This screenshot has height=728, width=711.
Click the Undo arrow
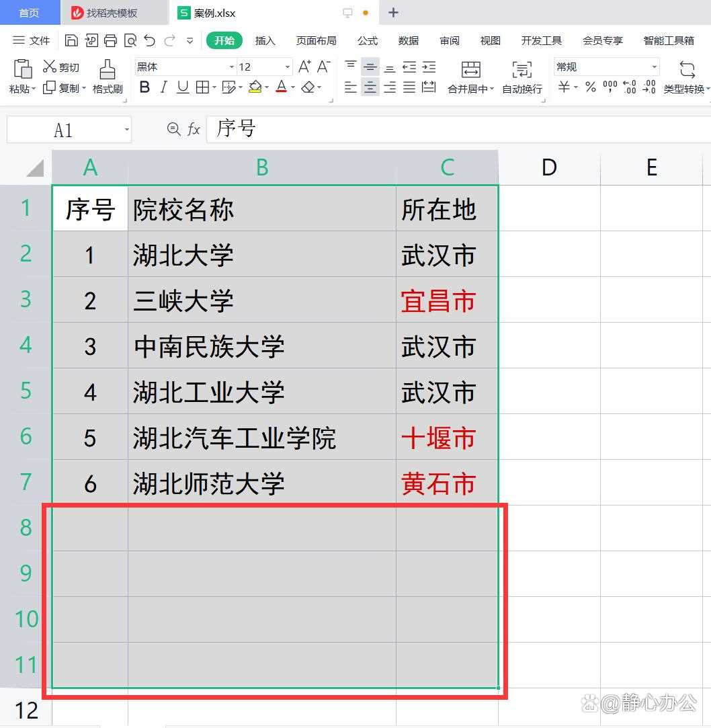[149, 41]
